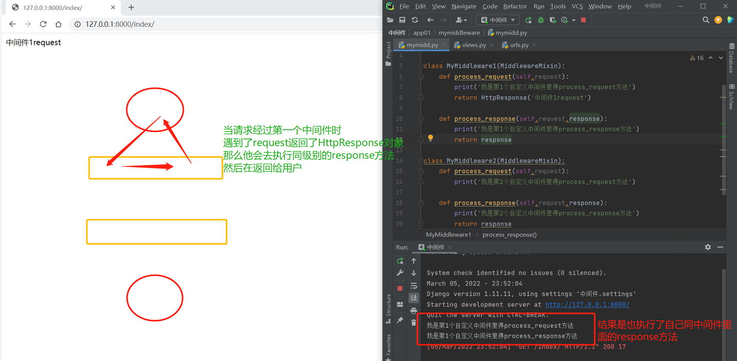This screenshot has height=361, width=737.
Task: Hide the Run tool window
Action: coord(720,247)
